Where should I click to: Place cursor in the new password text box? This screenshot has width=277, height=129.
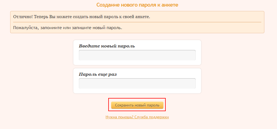(137, 55)
